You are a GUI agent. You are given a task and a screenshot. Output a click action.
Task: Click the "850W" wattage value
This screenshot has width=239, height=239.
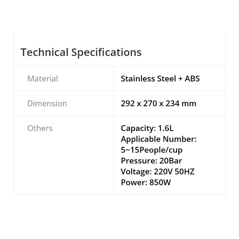point(160,182)
